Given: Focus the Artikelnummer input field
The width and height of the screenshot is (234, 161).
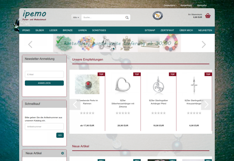Looking at the screenshot, I should pos(44,126).
